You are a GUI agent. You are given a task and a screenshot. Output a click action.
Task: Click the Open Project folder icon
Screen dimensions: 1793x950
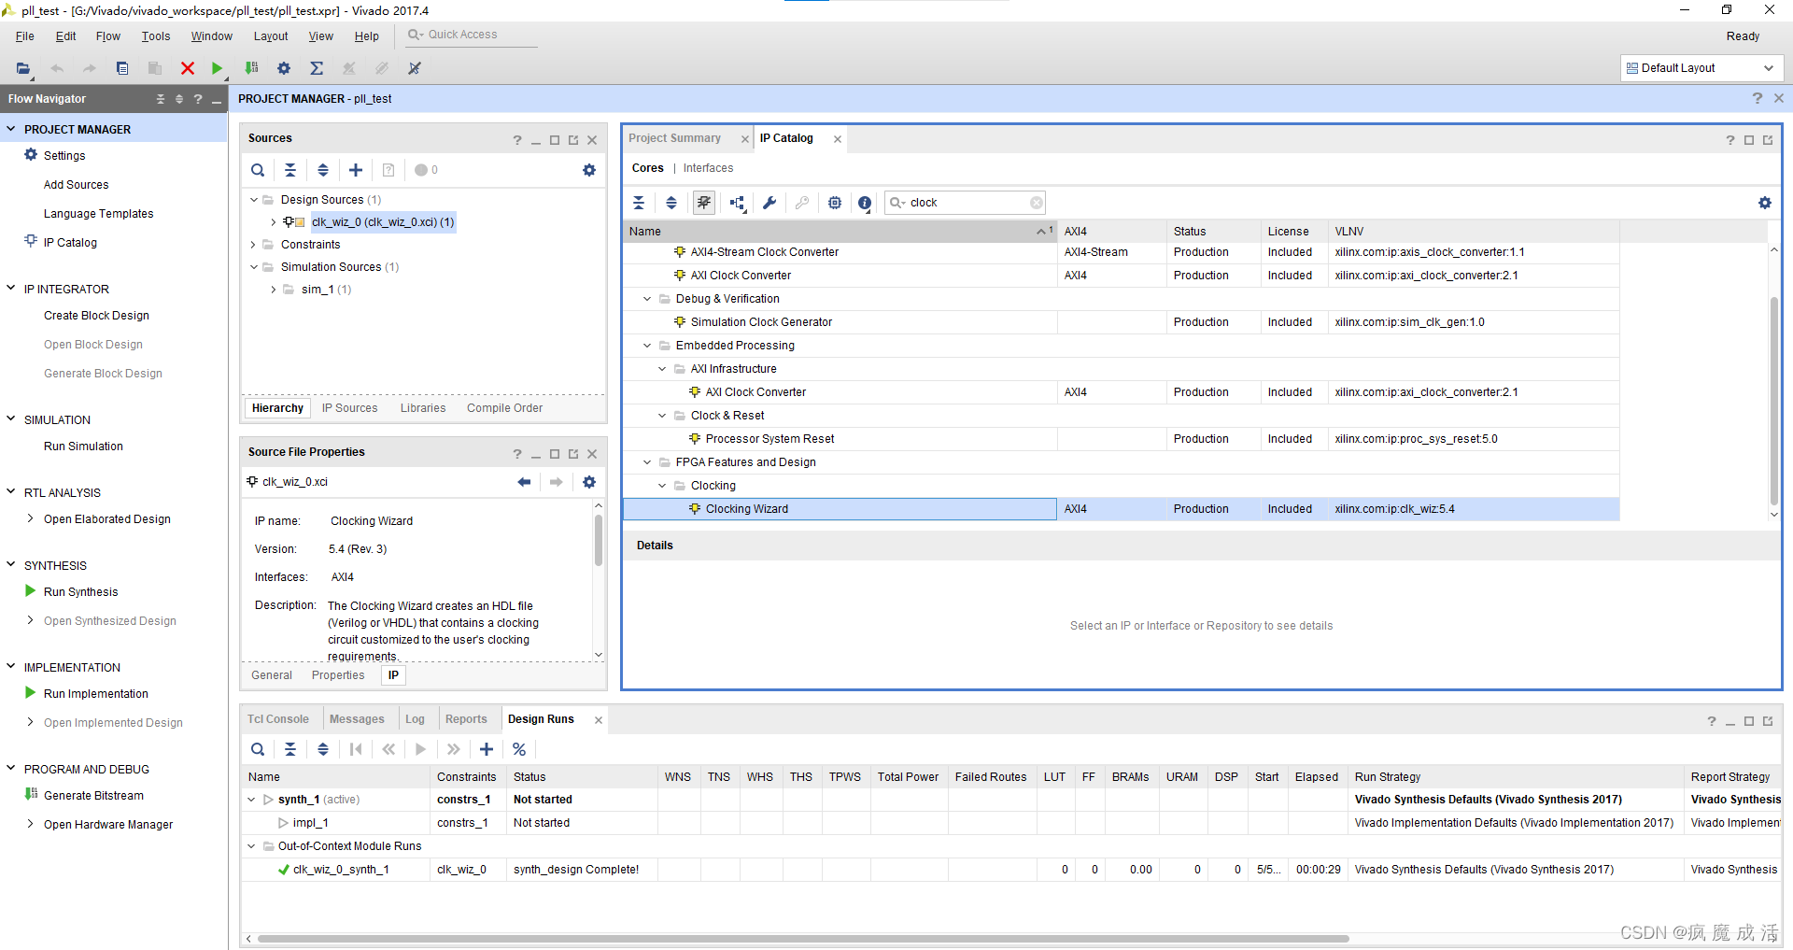coord(23,68)
